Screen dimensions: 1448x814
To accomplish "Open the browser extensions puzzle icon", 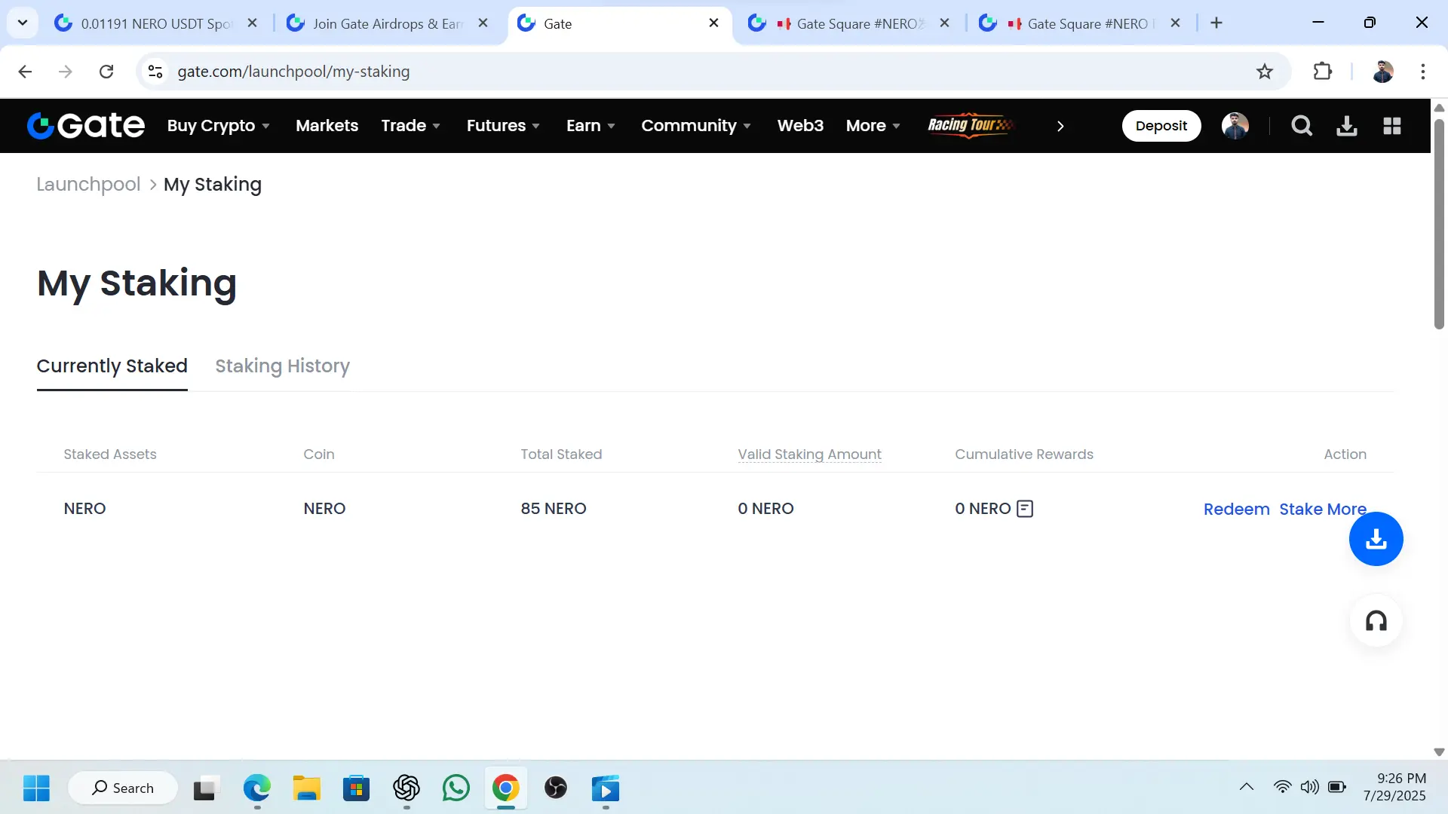I will pos(1323,72).
